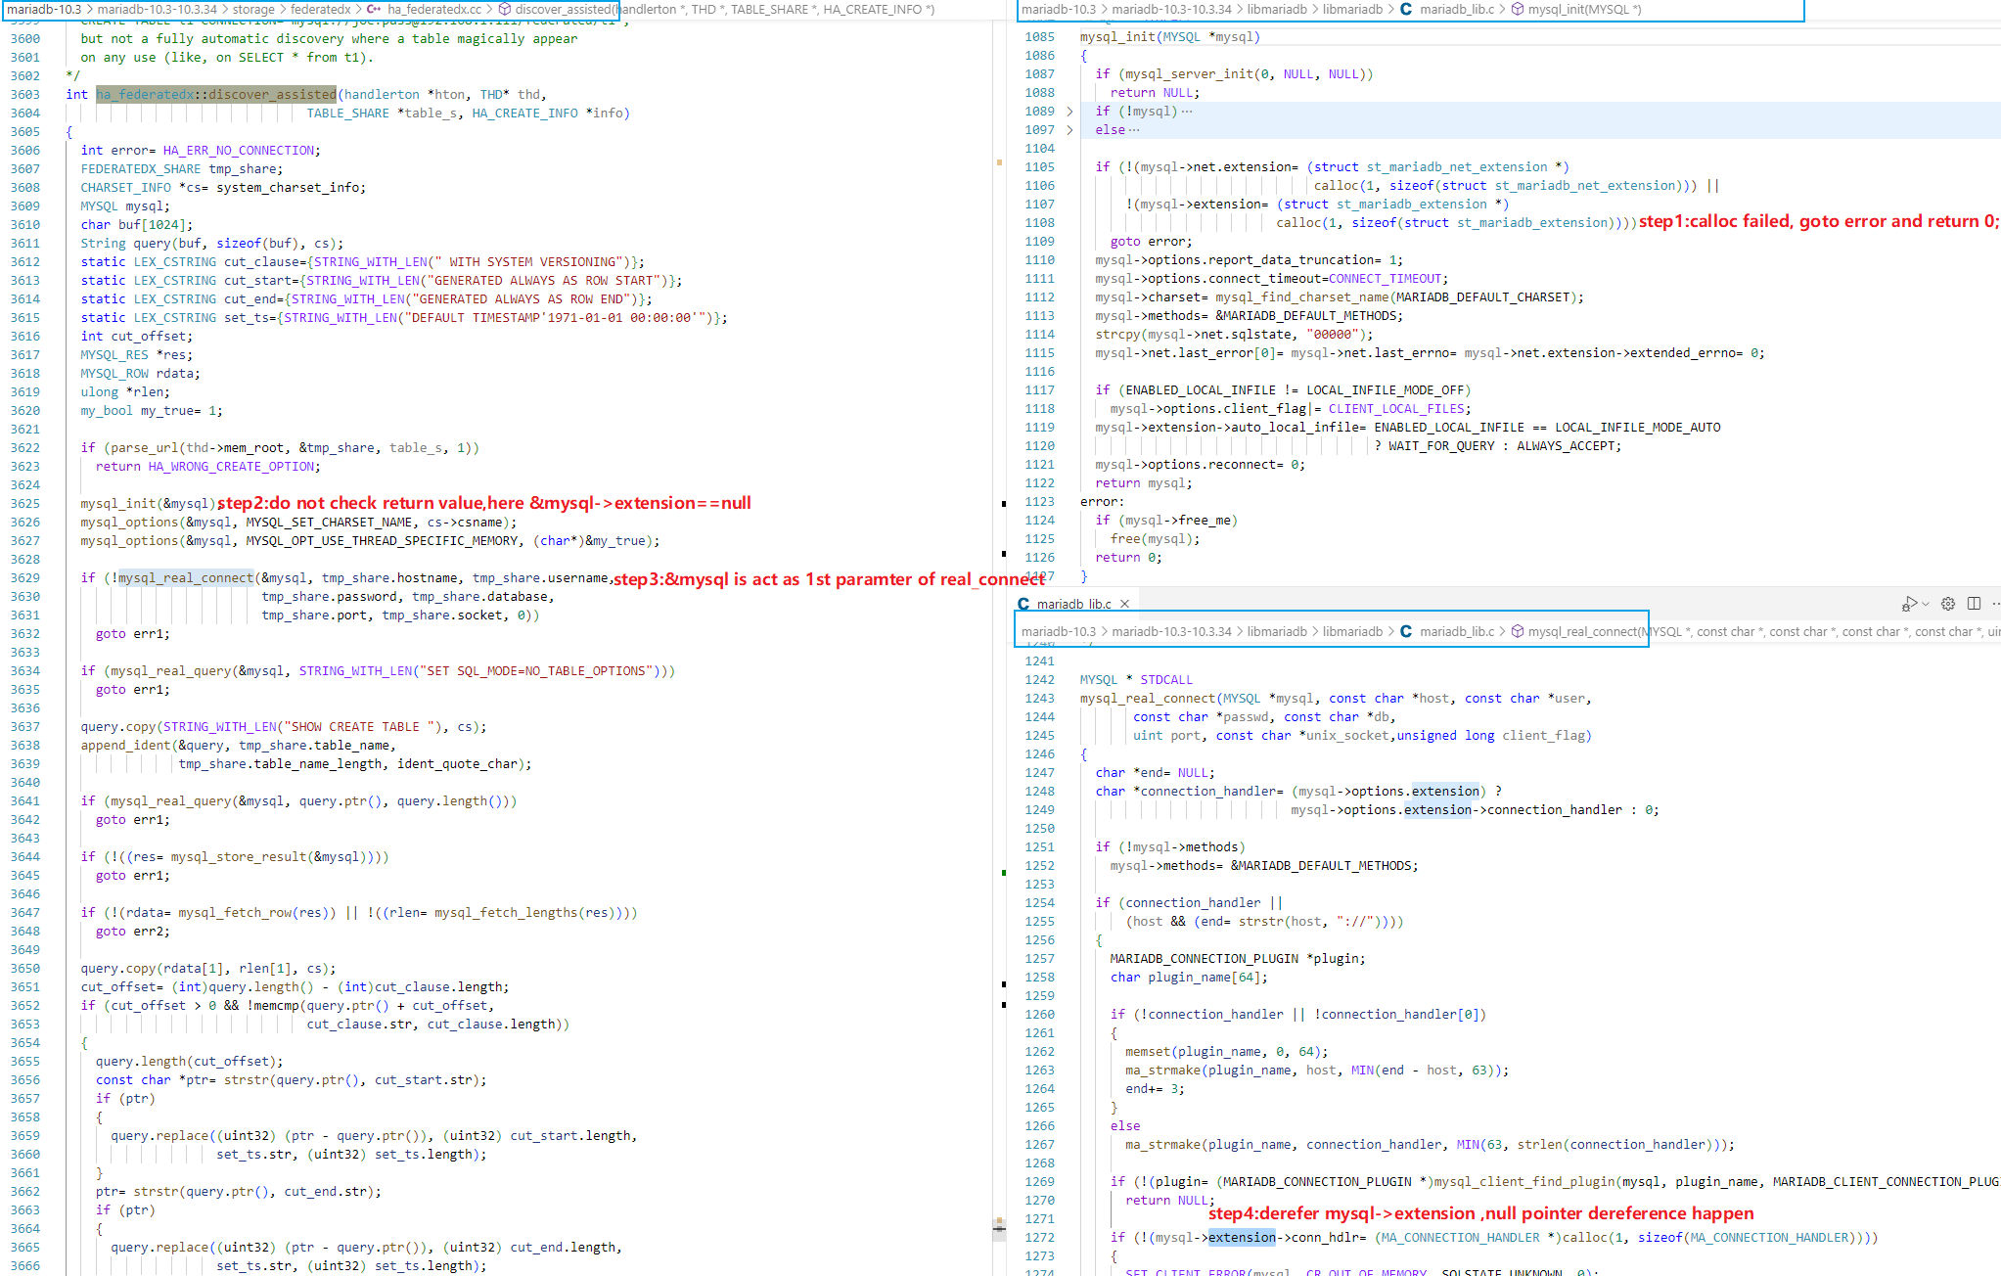The width and height of the screenshot is (2001, 1276).
Task: Click the federatedx folder breadcrumb
Action: [x=320, y=9]
